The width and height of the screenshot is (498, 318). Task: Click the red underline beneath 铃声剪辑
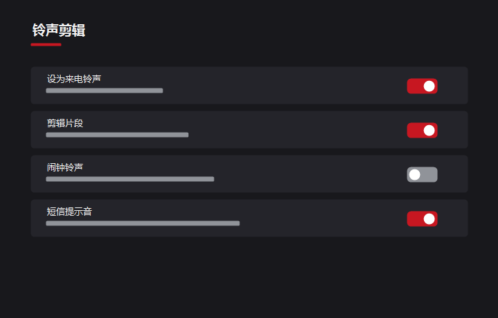[46, 45]
